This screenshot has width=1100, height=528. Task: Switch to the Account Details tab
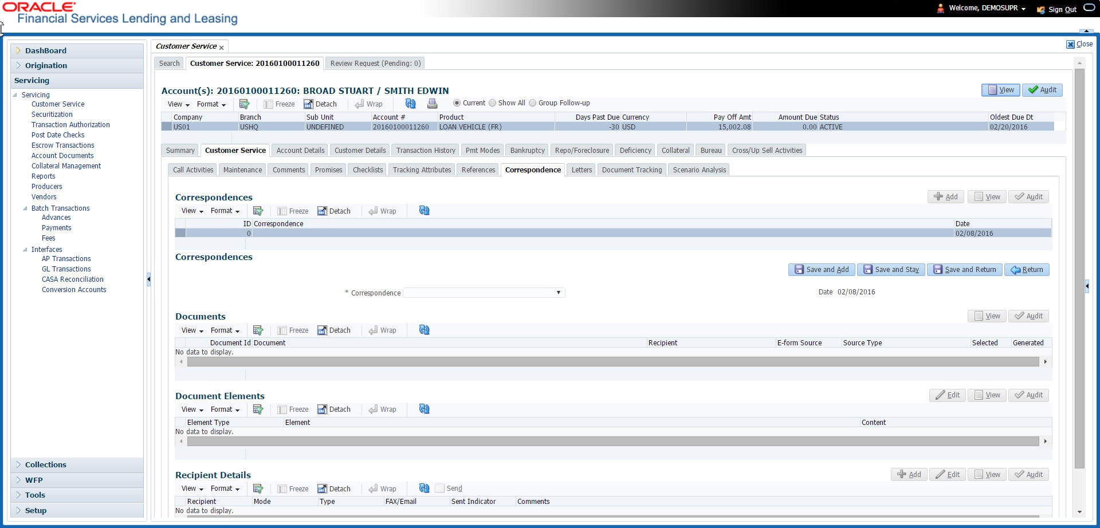pyautogui.click(x=300, y=150)
